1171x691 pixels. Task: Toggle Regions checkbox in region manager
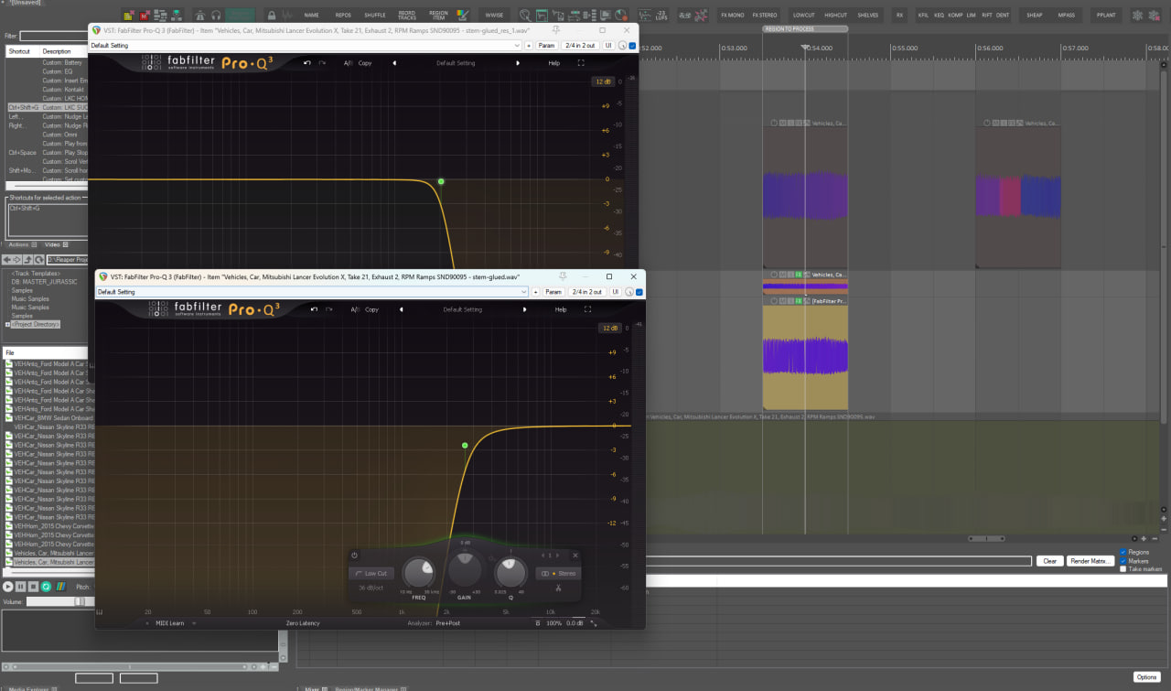tap(1123, 553)
